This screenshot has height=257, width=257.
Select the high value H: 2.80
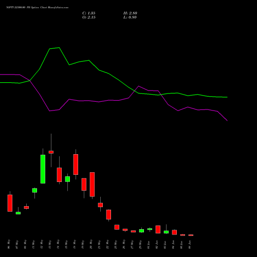(x=130, y=13)
